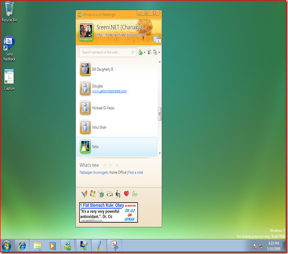The width and height of the screenshot is (288, 254).
Task: Select contact name Bill Daugherty II
Action: [x=102, y=69]
